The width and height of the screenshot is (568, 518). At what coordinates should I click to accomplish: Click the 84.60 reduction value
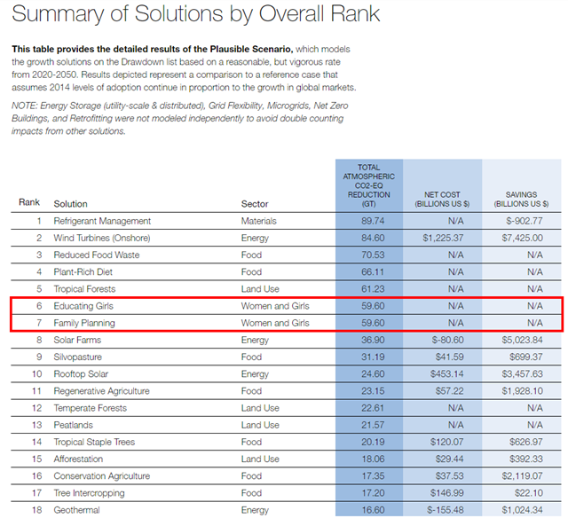click(373, 238)
